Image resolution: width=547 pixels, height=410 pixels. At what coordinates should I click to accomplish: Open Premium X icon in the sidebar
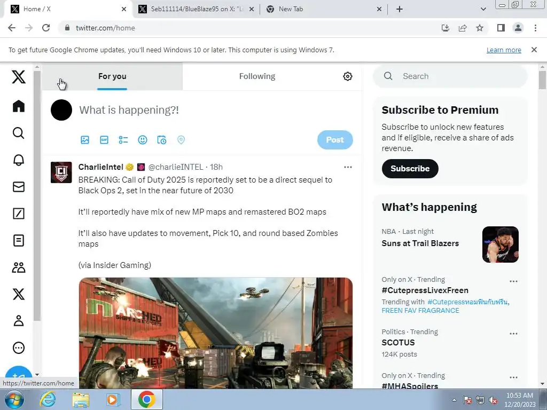point(19,294)
